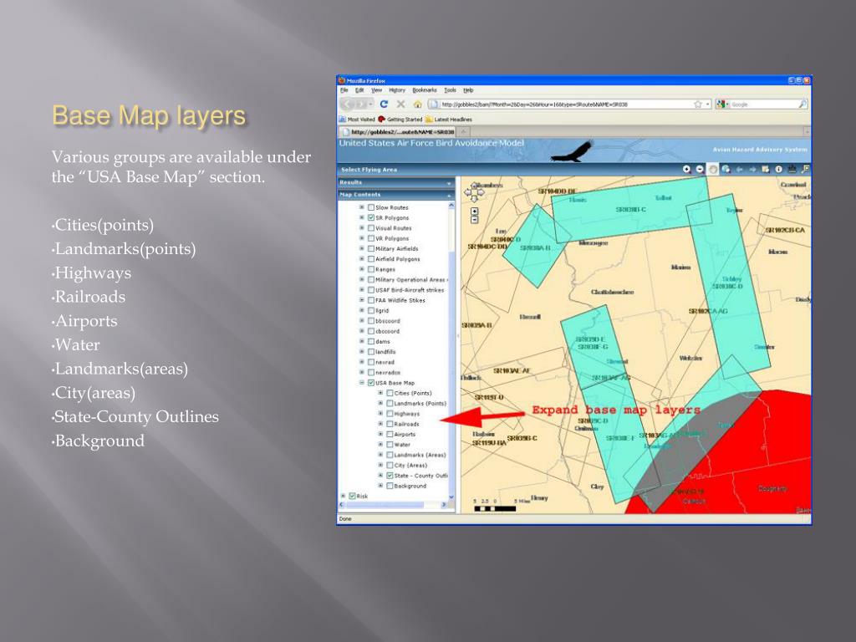This screenshot has width=856, height=642.
Task: Pan the map up with arrow control
Action: click(x=474, y=186)
